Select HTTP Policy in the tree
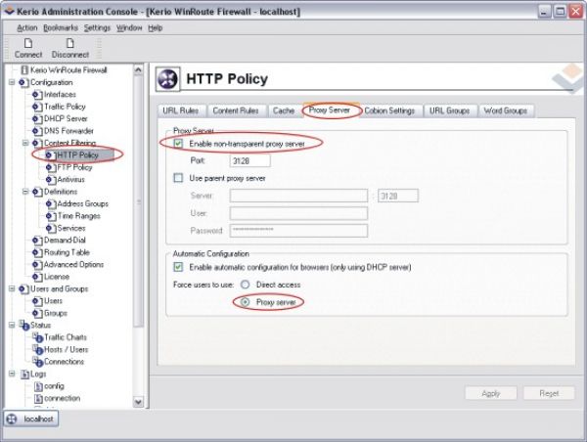Image resolution: width=587 pixels, height=442 pixels. coord(78,155)
